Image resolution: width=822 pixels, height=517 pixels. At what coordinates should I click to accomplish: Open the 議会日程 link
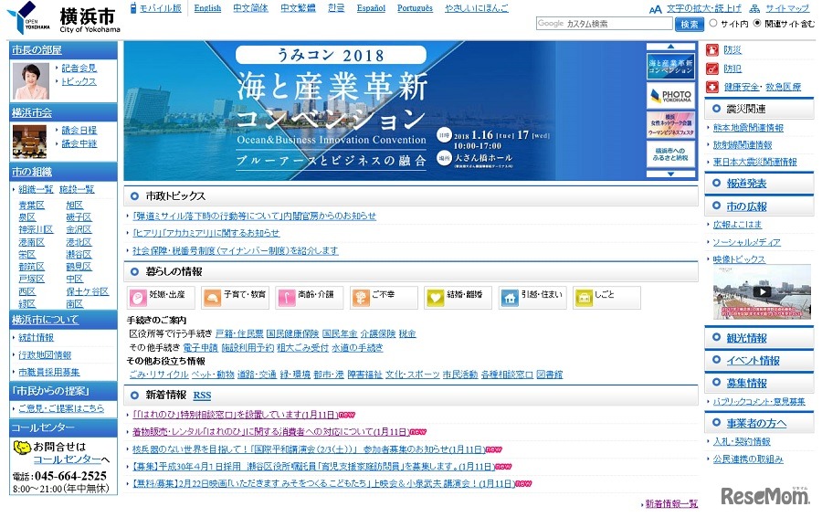coord(79,130)
